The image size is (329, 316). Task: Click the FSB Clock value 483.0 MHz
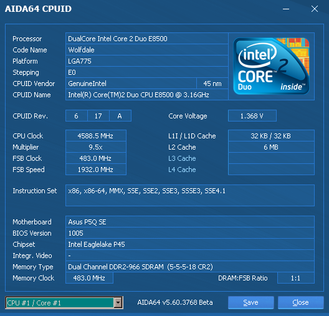96,158
